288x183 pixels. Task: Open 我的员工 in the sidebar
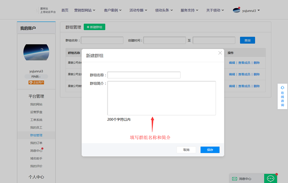tap(36, 128)
